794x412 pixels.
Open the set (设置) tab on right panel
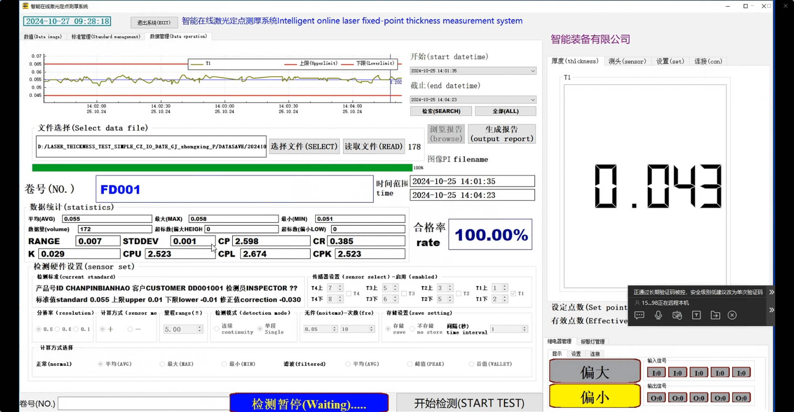click(x=670, y=61)
